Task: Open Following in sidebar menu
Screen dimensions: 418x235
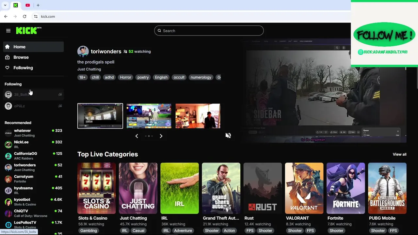Action: [33, 68]
